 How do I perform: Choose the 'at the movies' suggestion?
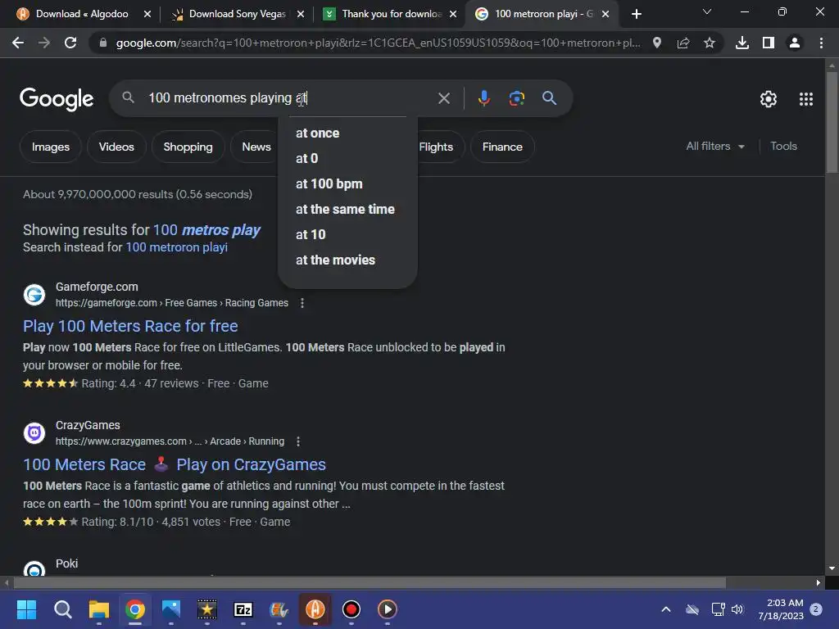347,260
